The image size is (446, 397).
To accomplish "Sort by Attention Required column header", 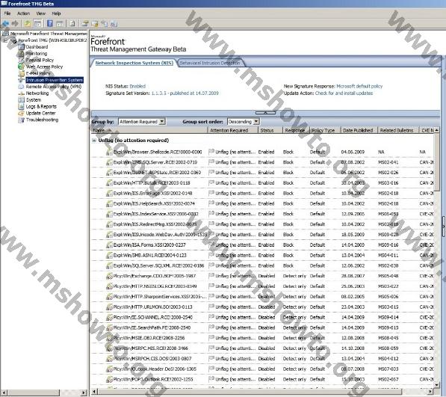I will 232,130.
